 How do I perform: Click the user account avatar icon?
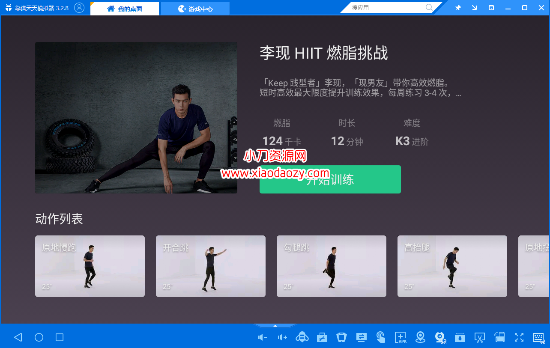pos(79,8)
